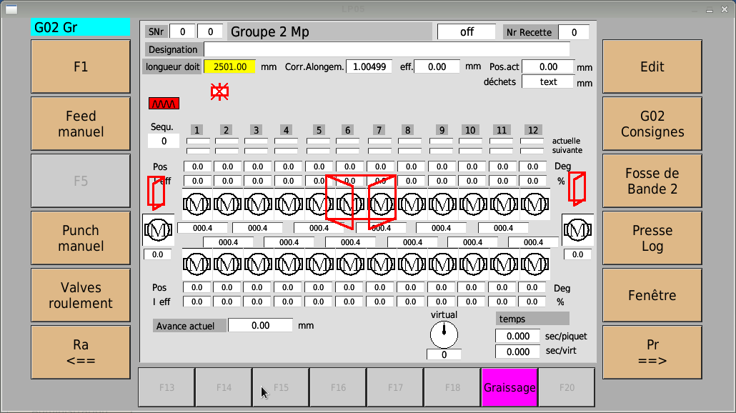This screenshot has height=413, width=736.
Task: Open the Presse Log screen
Action: point(652,238)
